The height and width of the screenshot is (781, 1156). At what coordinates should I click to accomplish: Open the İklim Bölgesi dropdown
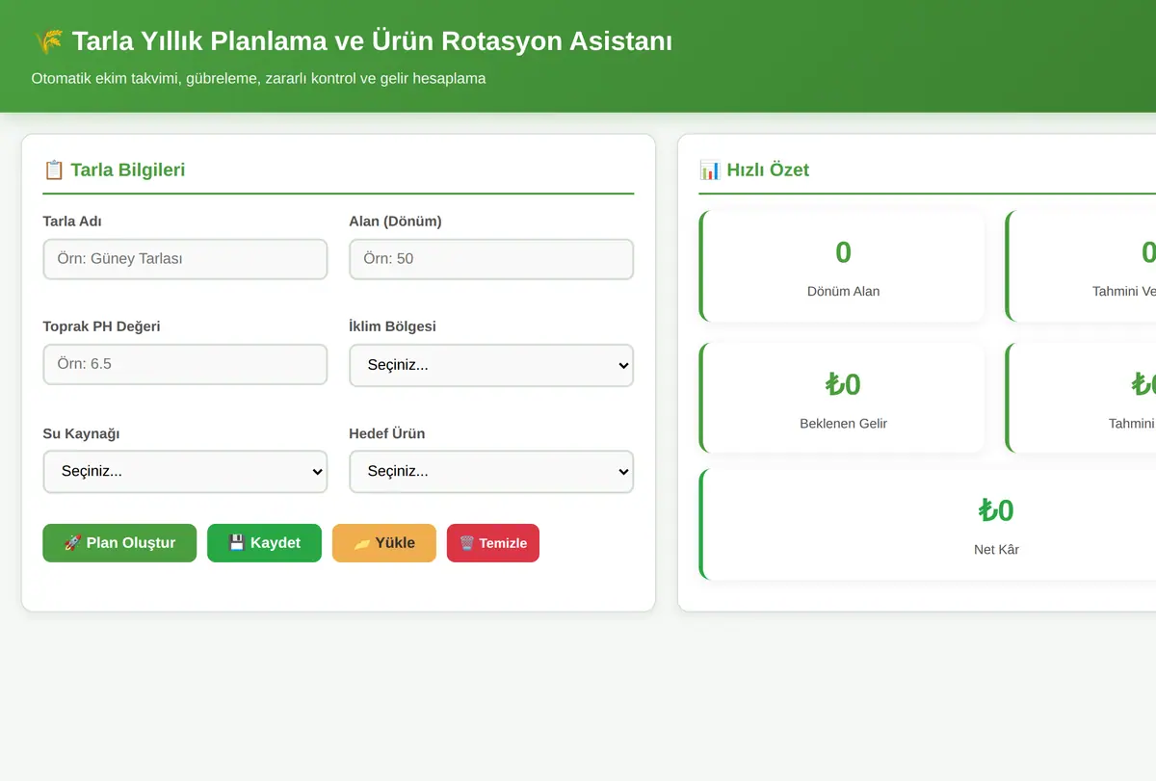coord(491,366)
